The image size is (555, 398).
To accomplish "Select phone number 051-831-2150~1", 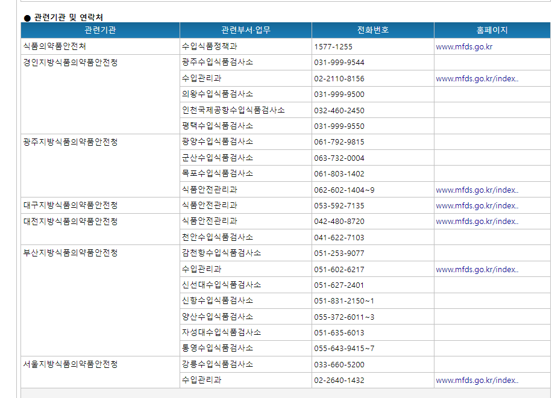I will coord(344,301).
